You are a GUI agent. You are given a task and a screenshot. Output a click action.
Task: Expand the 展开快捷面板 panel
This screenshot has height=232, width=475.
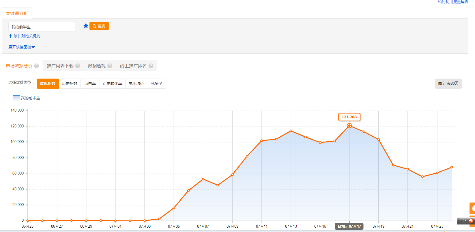pyautogui.click(x=22, y=47)
